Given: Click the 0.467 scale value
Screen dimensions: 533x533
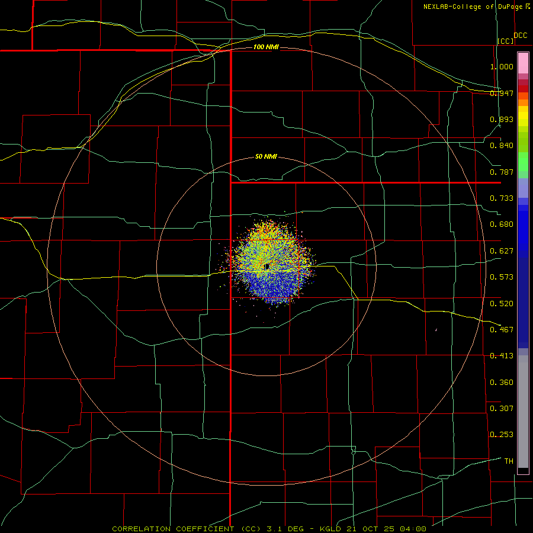Looking at the screenshot, I should click(502, 329).
